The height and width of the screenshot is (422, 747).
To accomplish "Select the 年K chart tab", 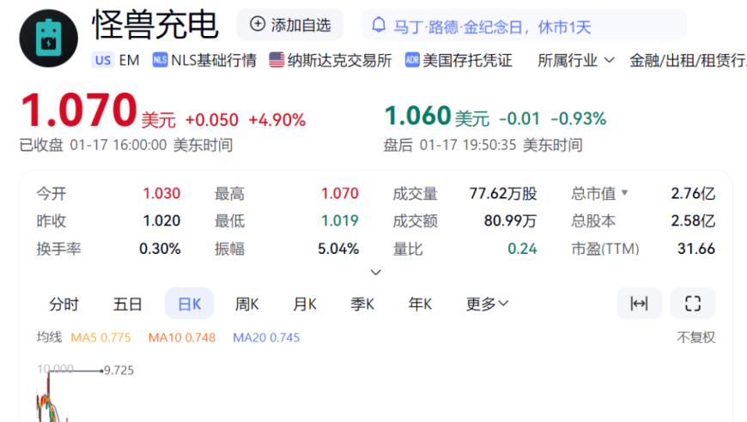I will (x=420, y=304).
